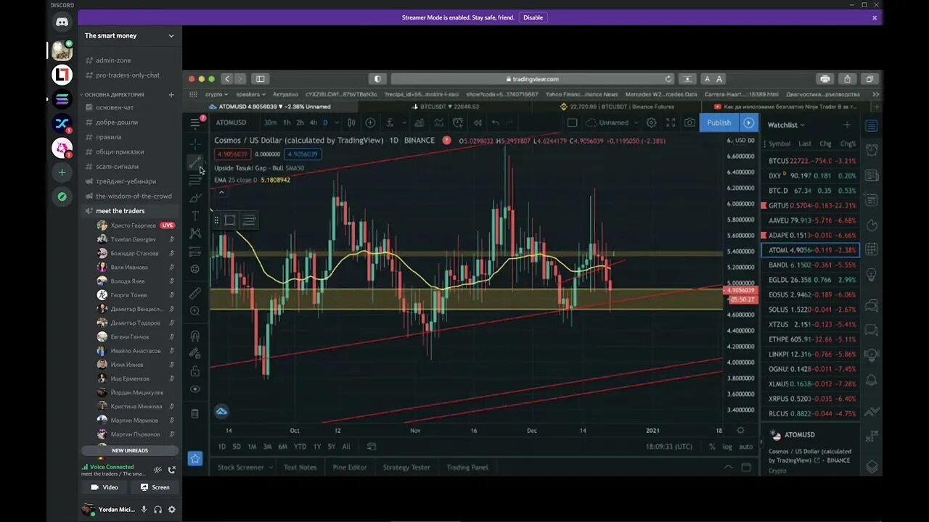Click the compare or add symbol icon

coord(370,123)
